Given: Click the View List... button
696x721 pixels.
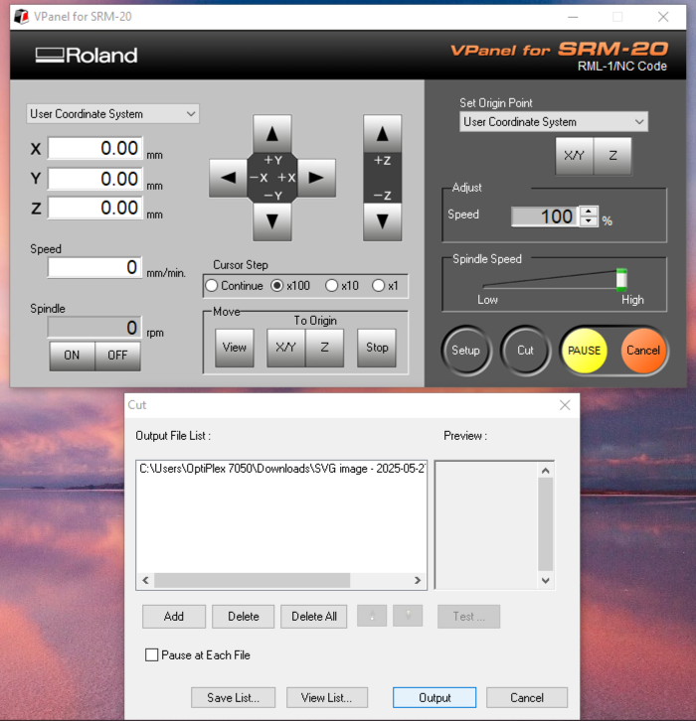Looking at the screenshot, I should (x=327, y=697).
